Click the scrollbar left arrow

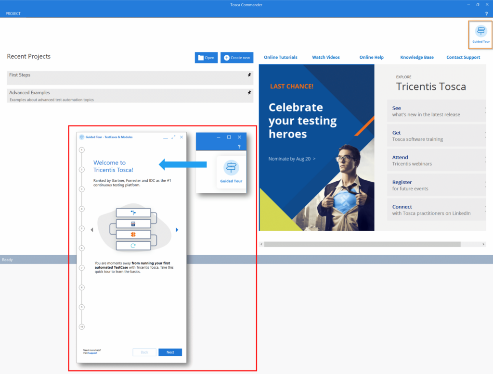click(261, 244)
